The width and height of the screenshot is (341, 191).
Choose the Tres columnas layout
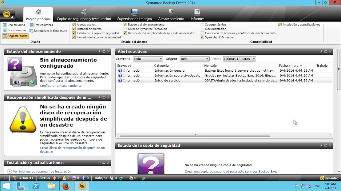41,25
